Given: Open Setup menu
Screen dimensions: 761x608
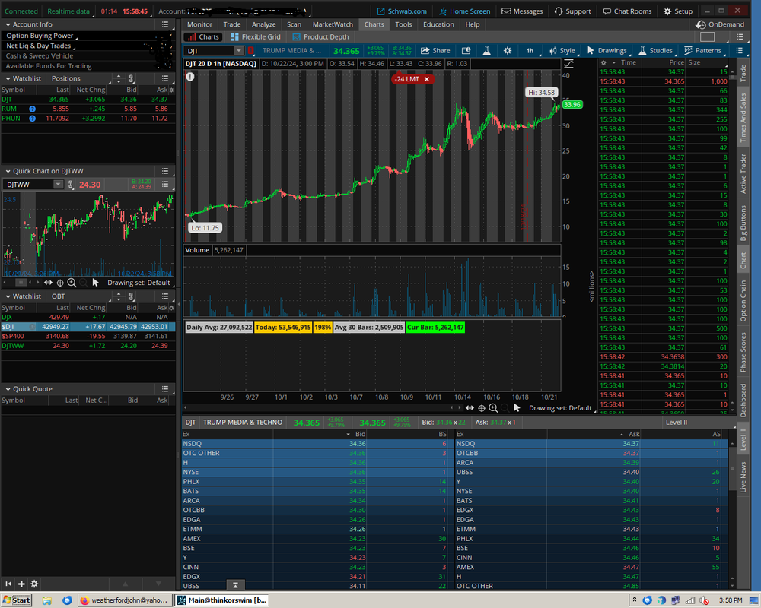Looking at the screenshot, I should 678,11.
